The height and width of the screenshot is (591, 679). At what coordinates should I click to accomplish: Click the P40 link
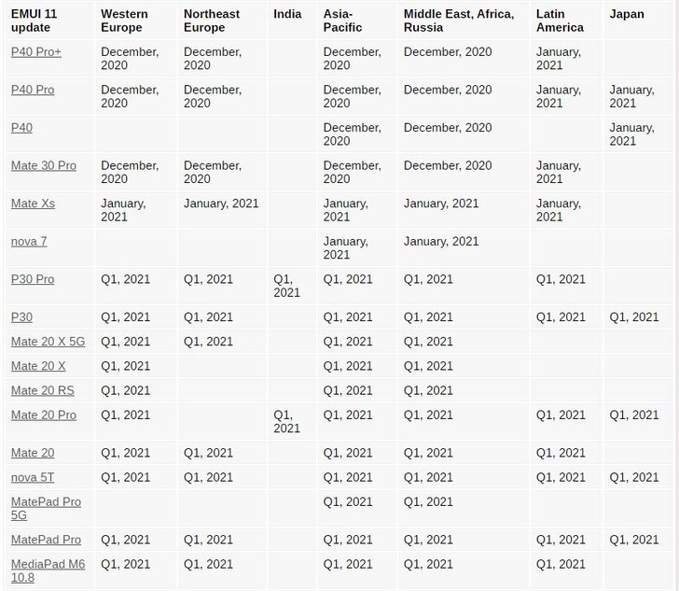point(21,128)
